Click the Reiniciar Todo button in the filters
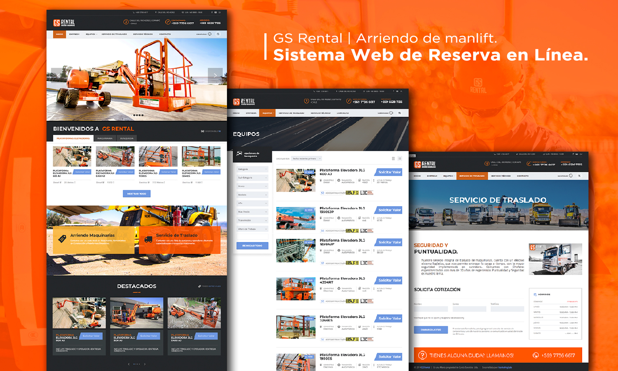This screenshot has height=371, width=618. tap(252, 246)
